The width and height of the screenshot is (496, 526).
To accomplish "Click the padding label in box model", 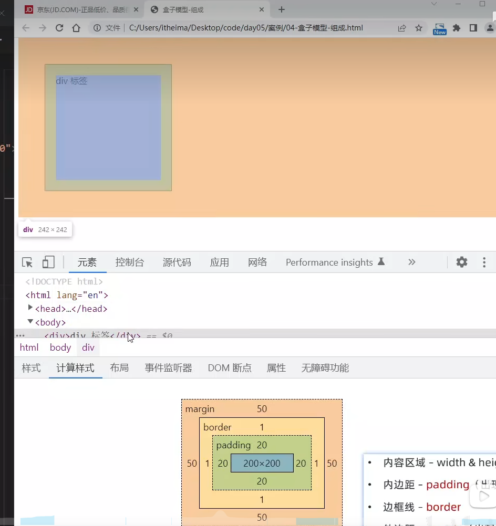I will (x=233, y=445).
